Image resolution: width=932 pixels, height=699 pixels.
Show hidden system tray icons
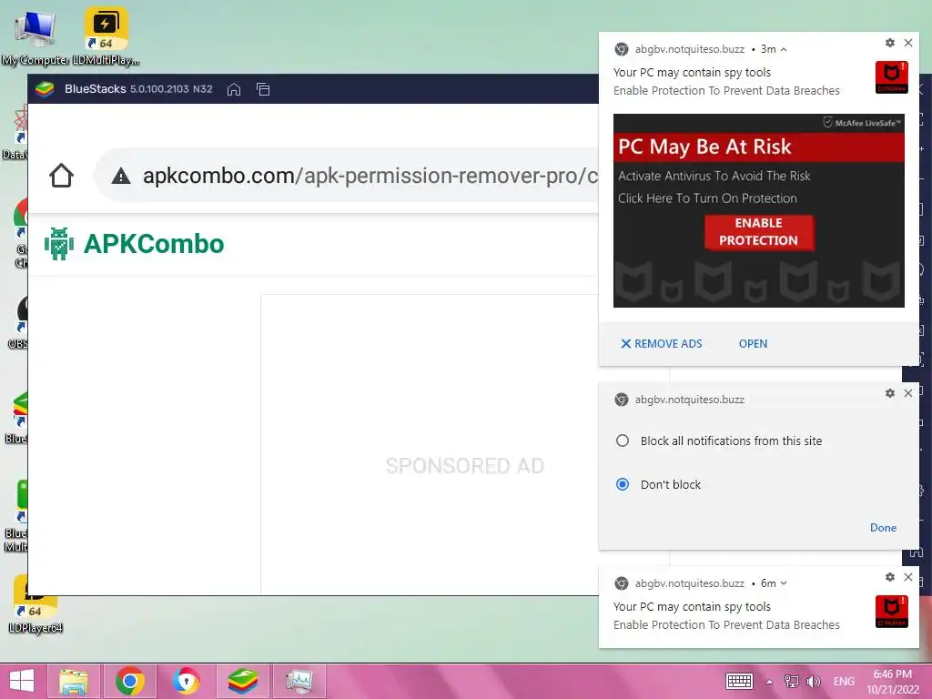(769, 682)
